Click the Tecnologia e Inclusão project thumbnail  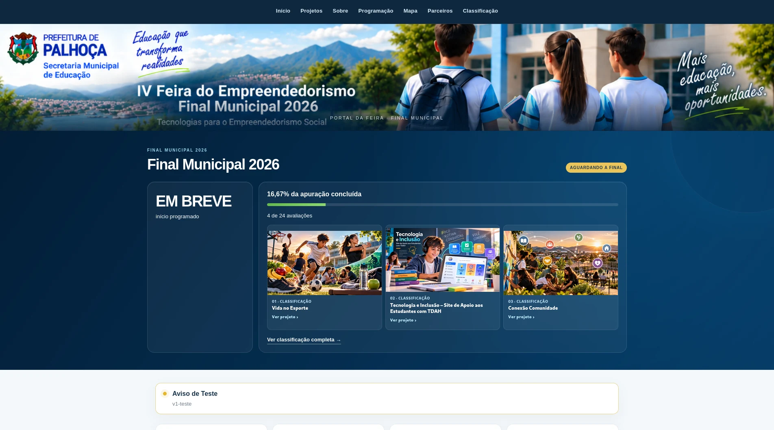coord(443,260)
